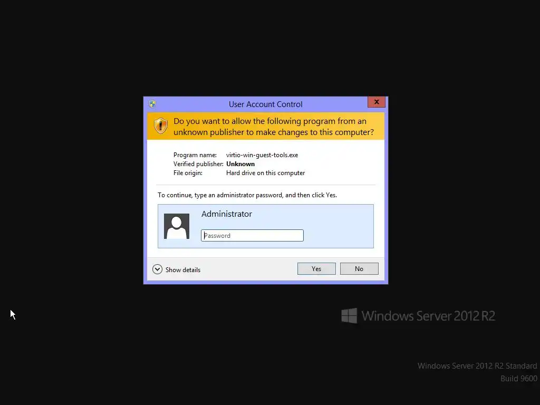Click the Administrator account name

[227, 214]
